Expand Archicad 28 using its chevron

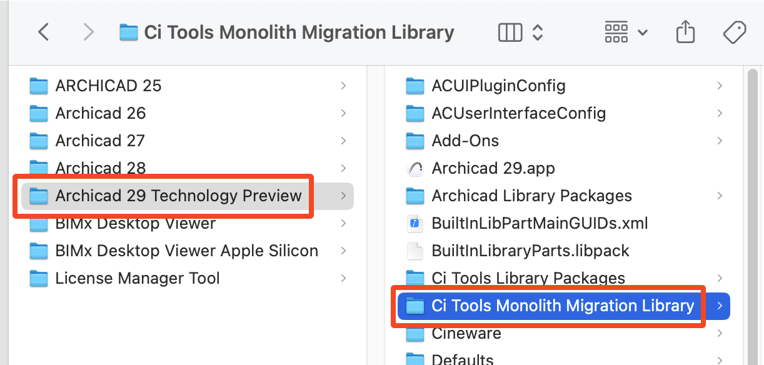pos(343,167)
